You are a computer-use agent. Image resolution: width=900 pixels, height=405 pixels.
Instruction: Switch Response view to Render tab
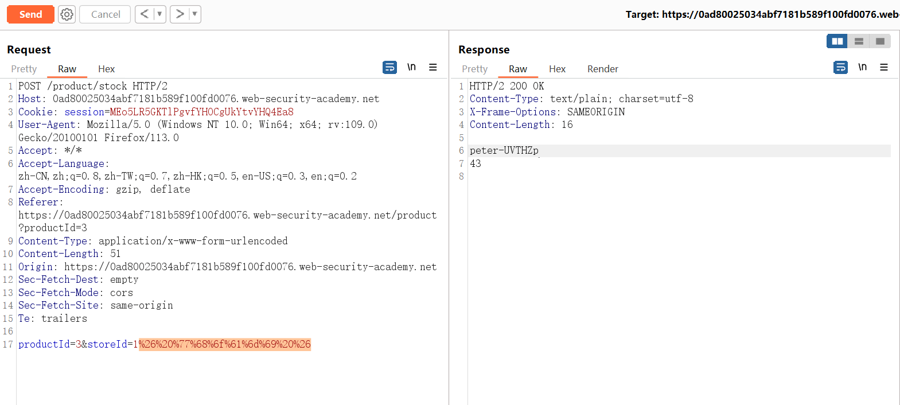coord(602,69)
